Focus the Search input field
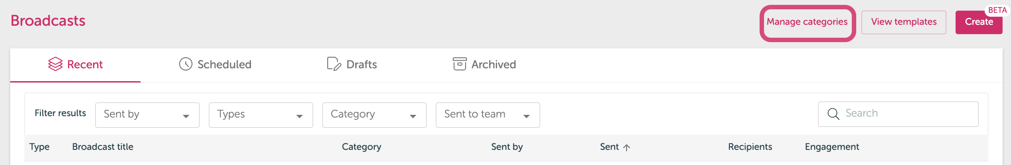 coord(898,114)
